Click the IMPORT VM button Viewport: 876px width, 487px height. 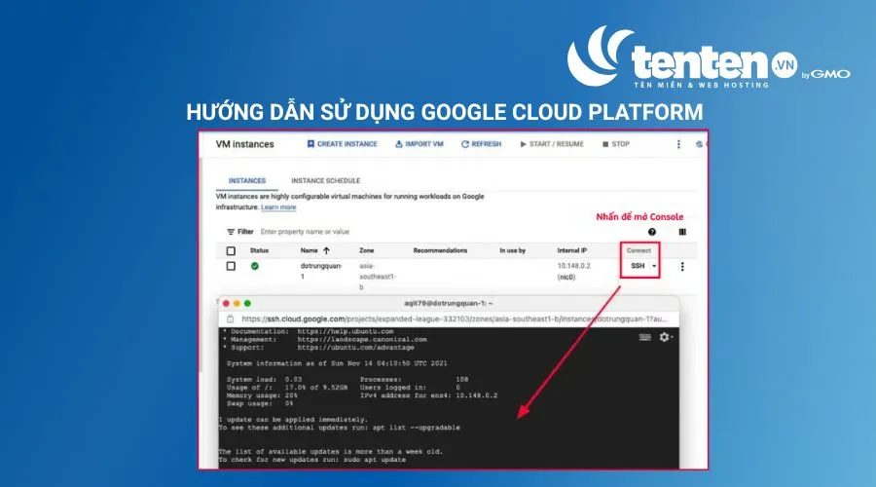[419, 144]
